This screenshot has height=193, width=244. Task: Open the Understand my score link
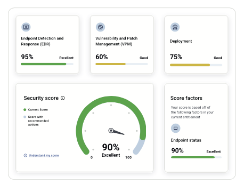(x=44, y=156)
